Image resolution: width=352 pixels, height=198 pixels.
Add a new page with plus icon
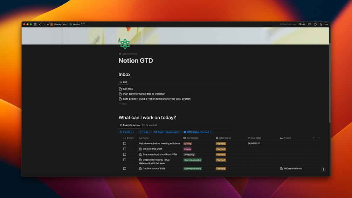coord(48,24)
